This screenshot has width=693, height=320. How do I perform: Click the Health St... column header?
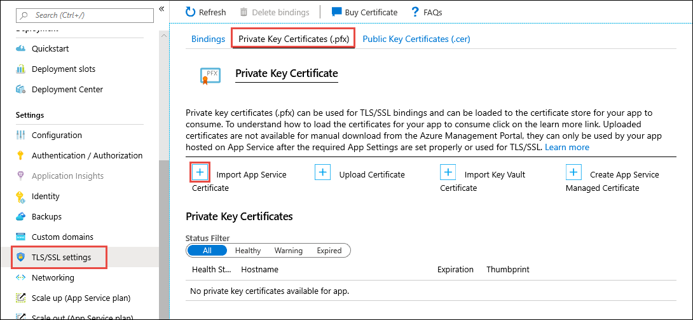tap(211, 269)
